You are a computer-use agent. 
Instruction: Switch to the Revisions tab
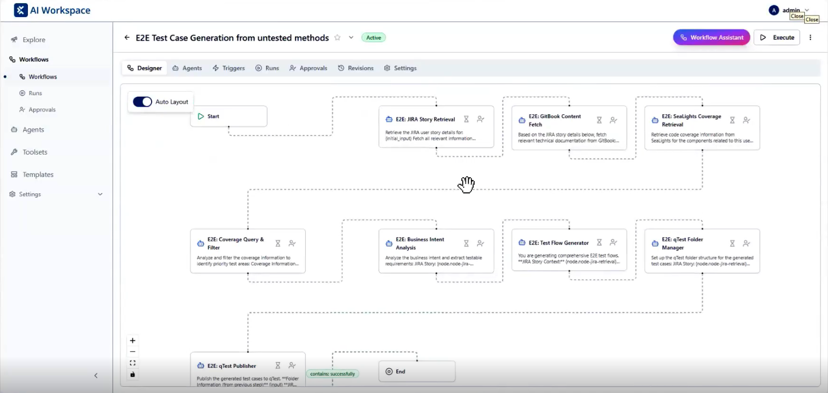click(x=356, y=68)
